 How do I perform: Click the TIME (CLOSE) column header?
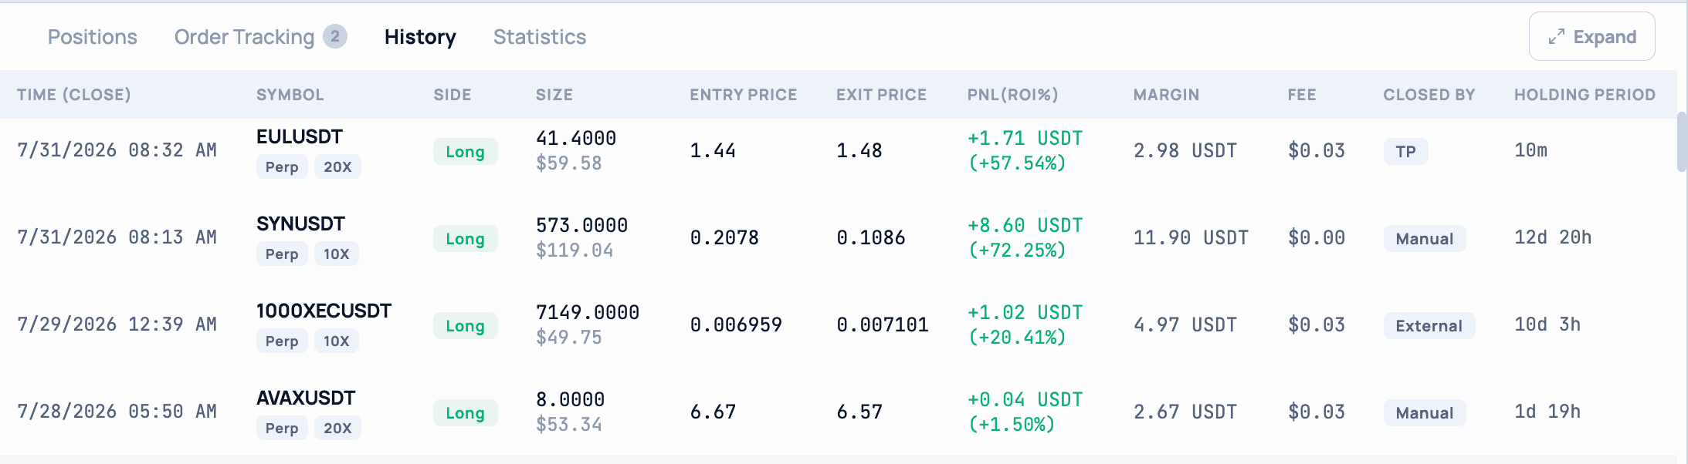pyautogui.click(x=74, y=95)
